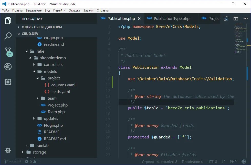Switch to the Project tab
This screenshot has height=165, width=251.
(210, 18)
